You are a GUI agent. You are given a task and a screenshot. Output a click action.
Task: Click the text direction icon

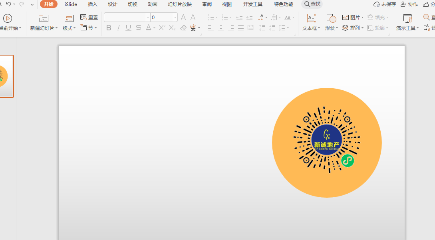[260, 18]
